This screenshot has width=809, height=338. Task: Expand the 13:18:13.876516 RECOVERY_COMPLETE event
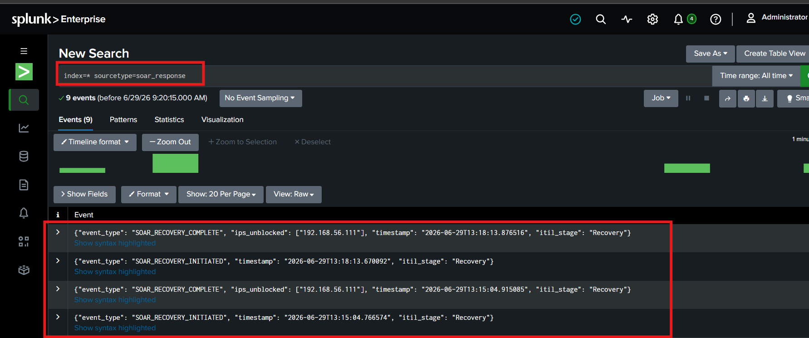[x=58, y=232]
